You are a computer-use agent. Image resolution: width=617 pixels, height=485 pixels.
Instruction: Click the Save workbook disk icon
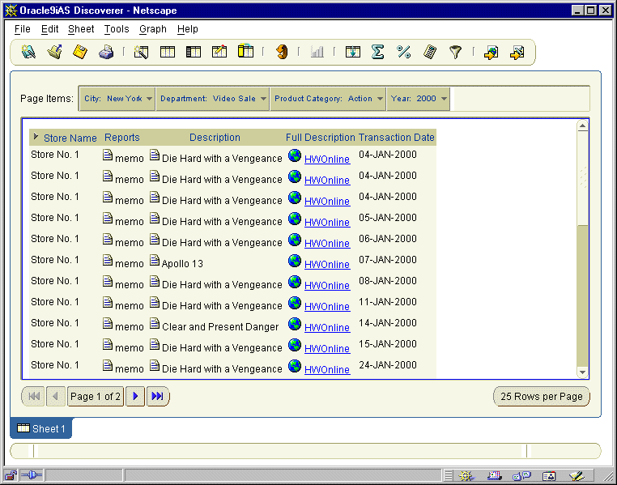[x=80, y=52]
